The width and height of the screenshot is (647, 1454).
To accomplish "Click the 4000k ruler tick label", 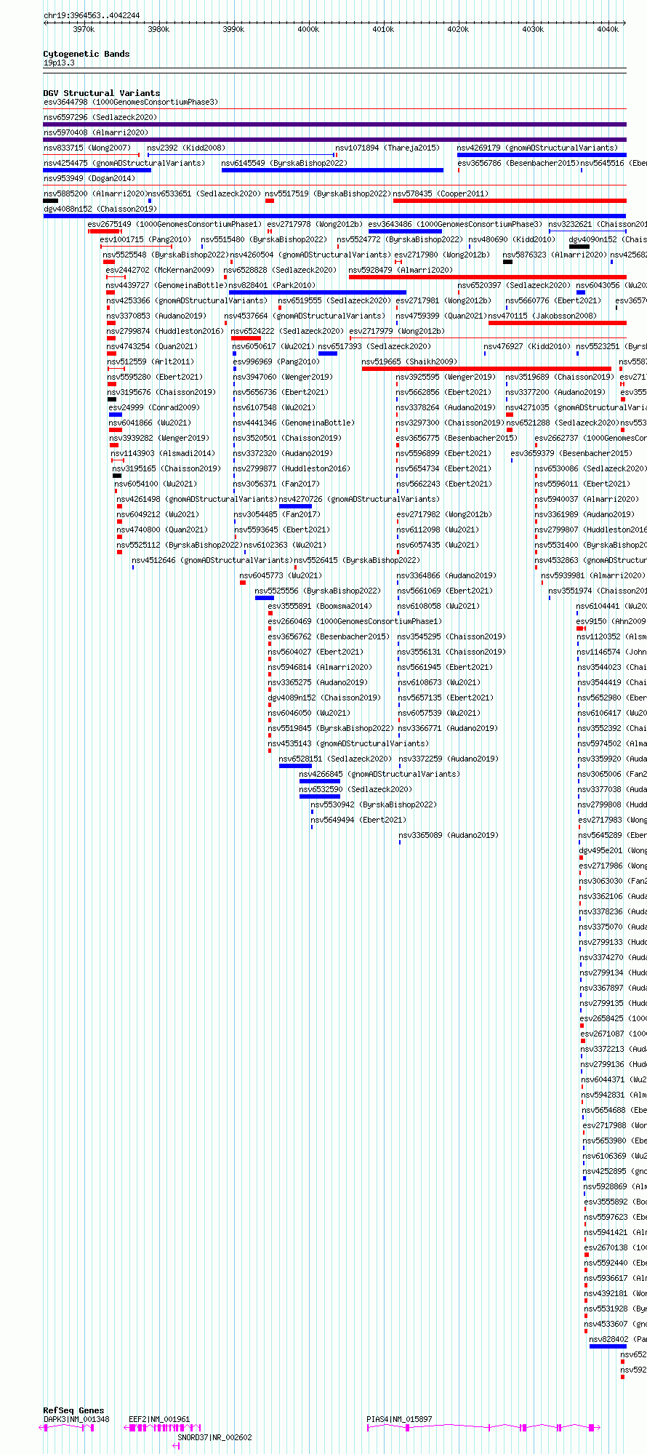I will (308, 29).
